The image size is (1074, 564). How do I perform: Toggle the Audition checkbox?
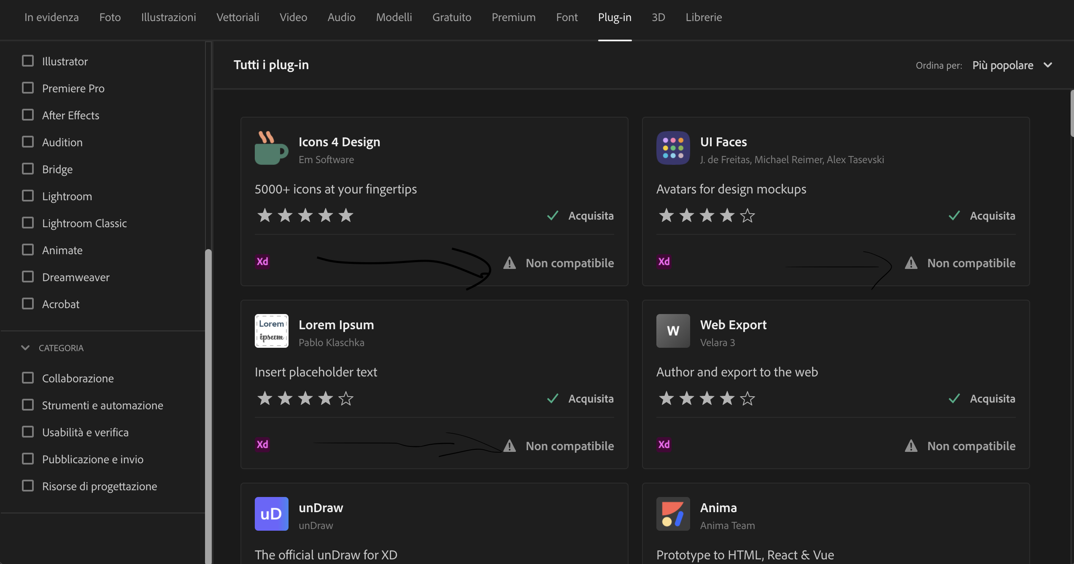tap(28, 142)
